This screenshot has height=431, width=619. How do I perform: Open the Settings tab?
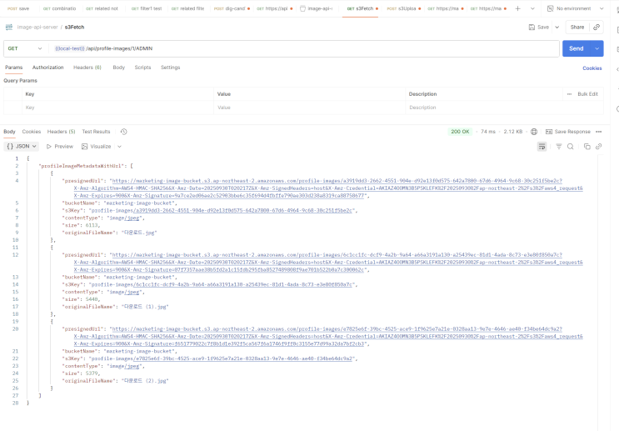(x=170, y=68)
